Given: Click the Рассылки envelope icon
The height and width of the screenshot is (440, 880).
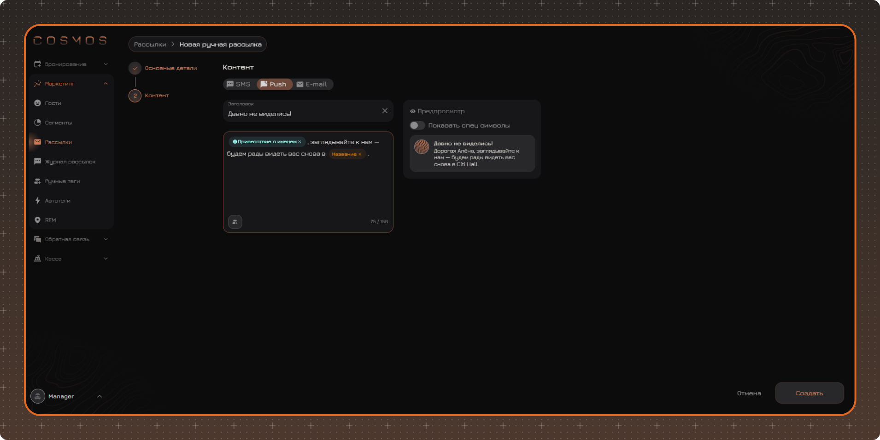Looking at the screenshot, I should 37,142.
